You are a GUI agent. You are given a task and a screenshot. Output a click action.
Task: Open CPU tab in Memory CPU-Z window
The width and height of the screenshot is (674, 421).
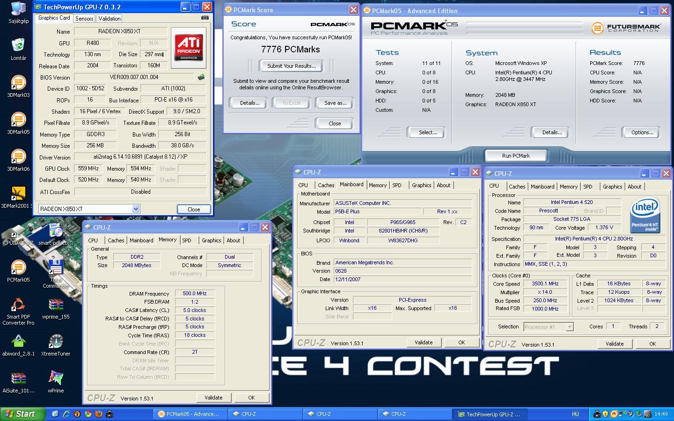(93, 240)
